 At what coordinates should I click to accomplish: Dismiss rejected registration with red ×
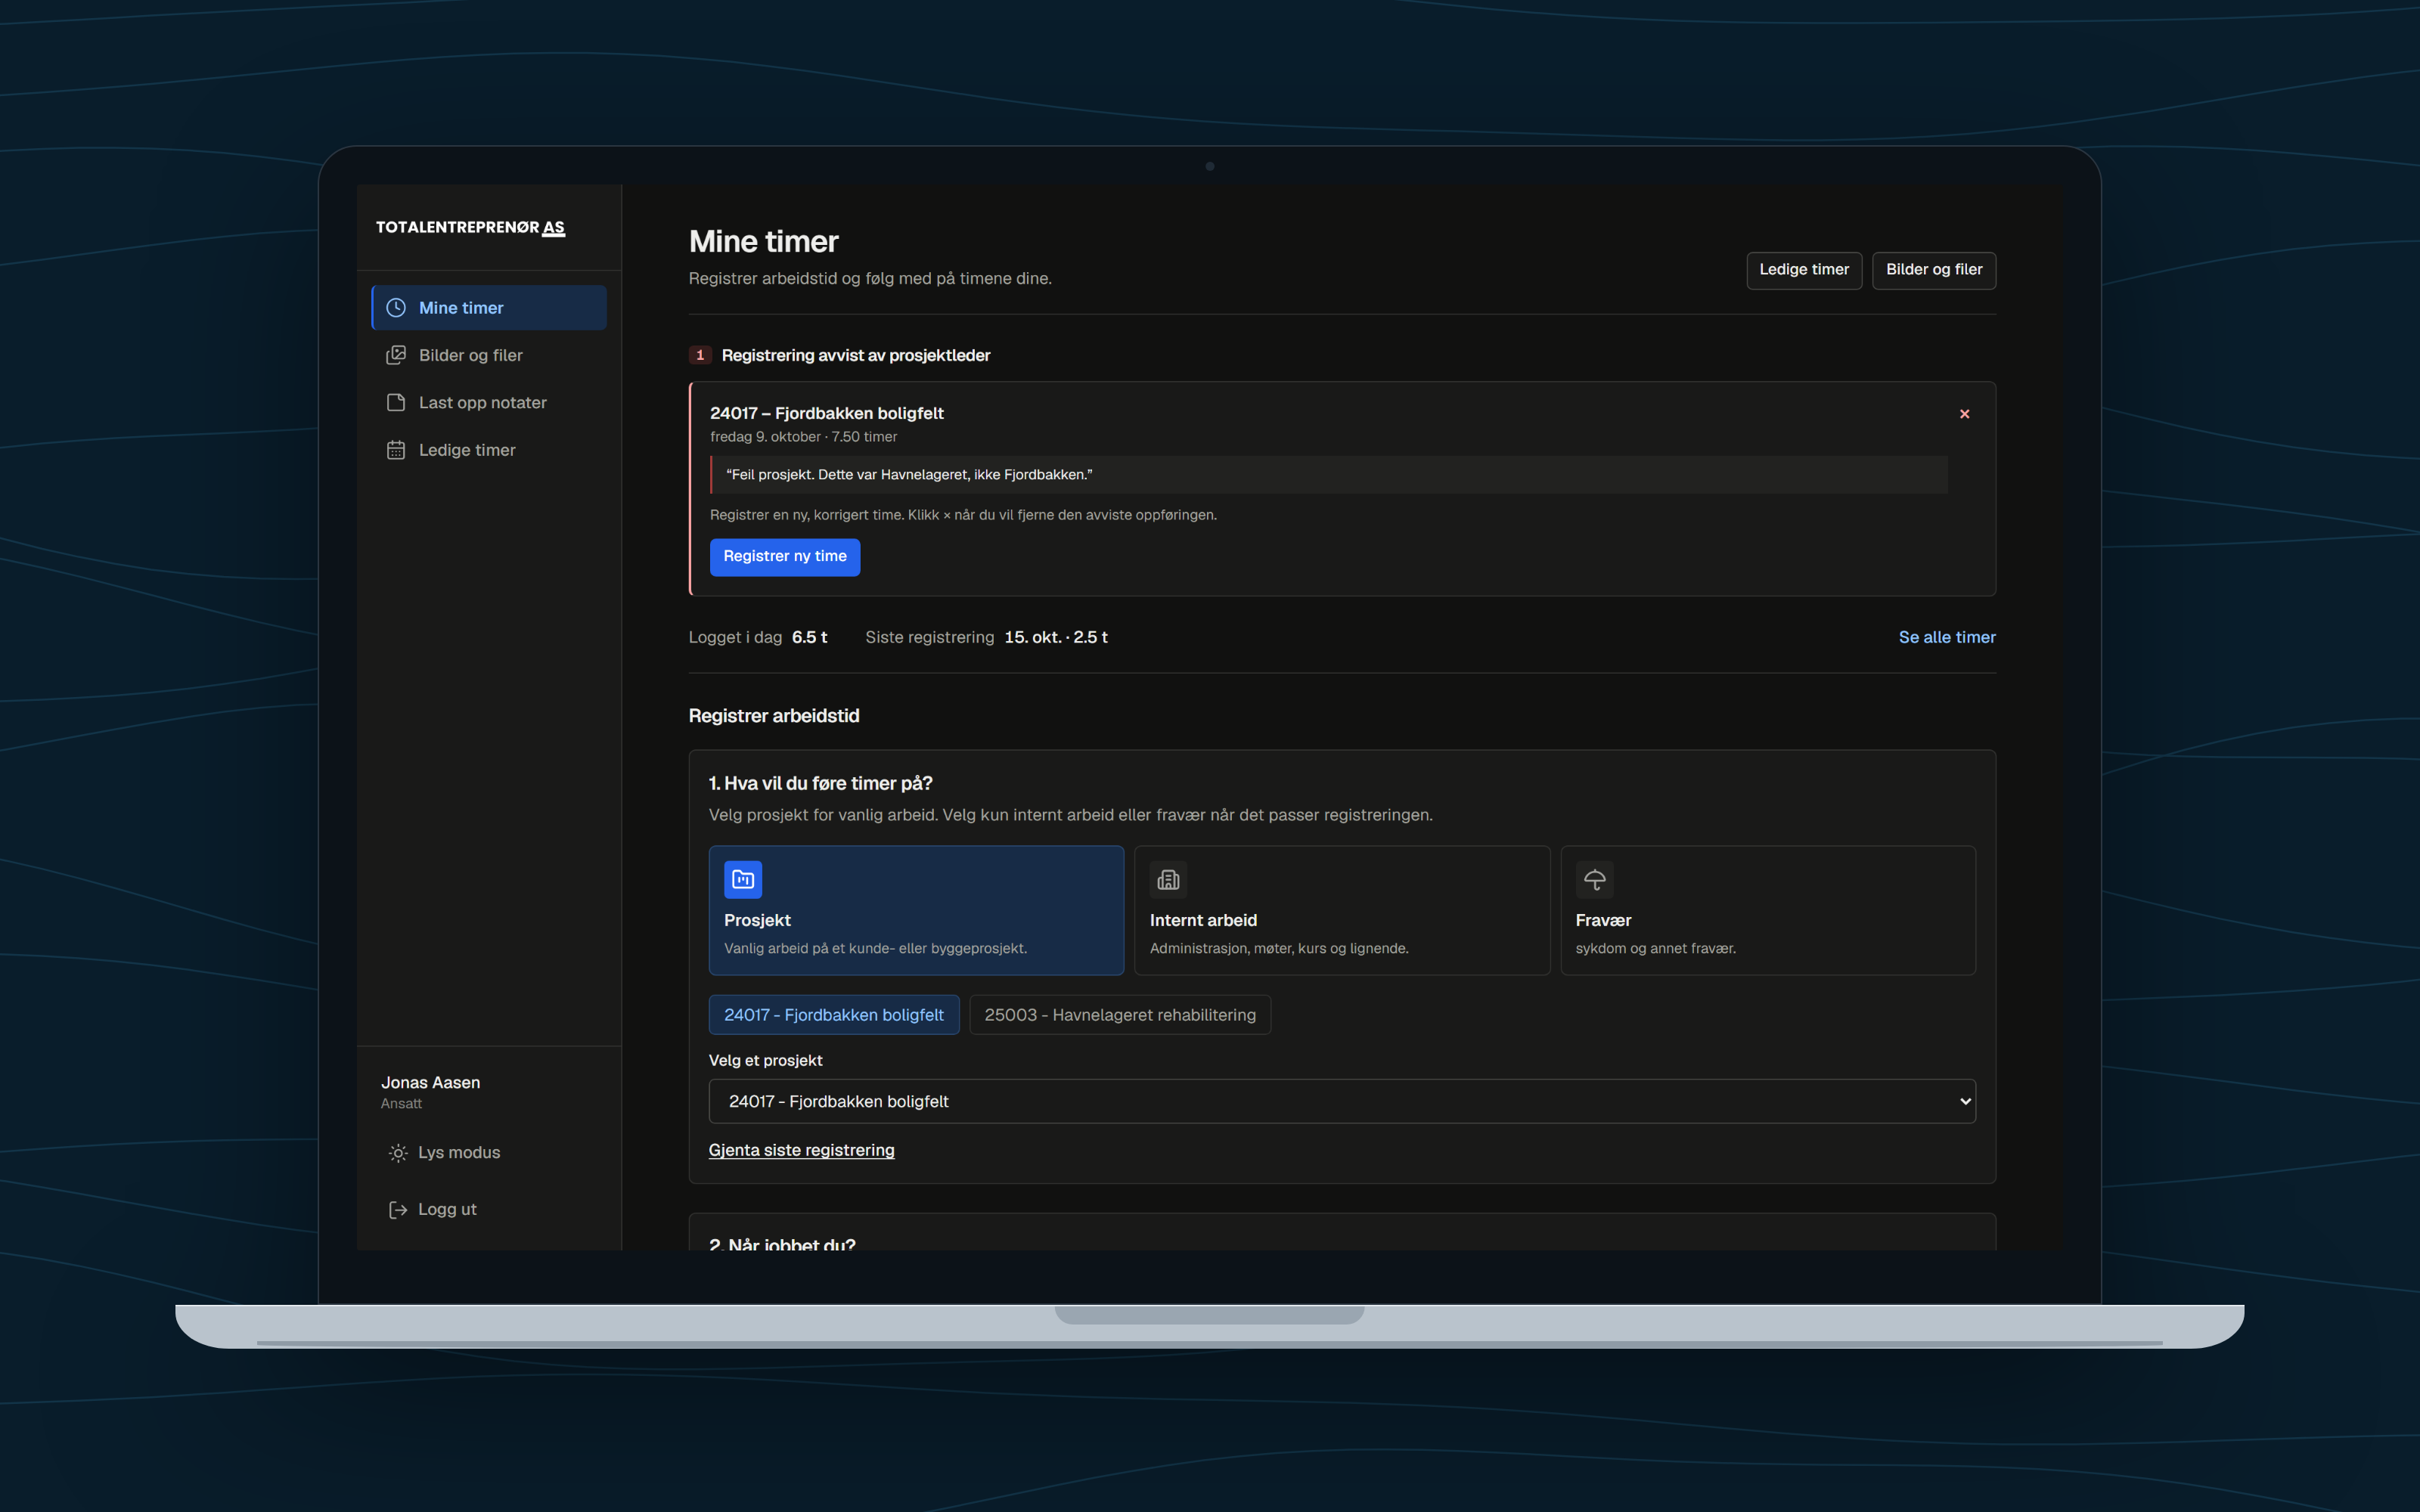tap(1964, 414)
